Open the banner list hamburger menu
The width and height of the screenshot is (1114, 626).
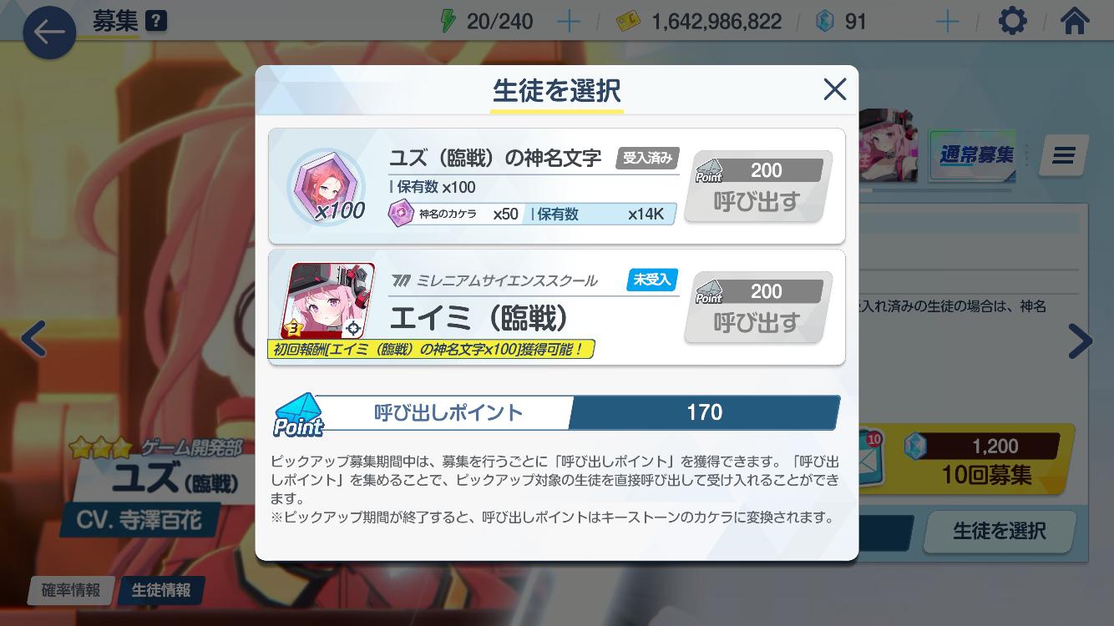(x=1063, y=156)
